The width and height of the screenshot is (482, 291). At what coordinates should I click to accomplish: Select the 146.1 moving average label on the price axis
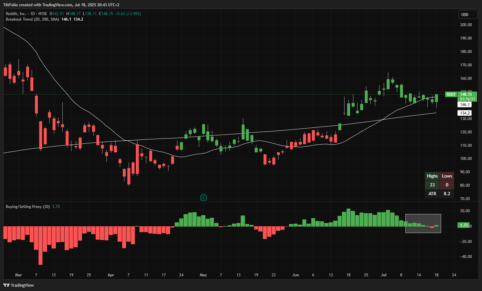(464, 104)
